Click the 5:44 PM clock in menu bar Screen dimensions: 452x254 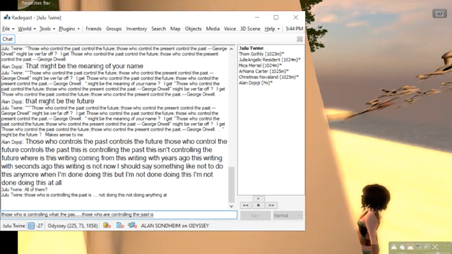294,29
